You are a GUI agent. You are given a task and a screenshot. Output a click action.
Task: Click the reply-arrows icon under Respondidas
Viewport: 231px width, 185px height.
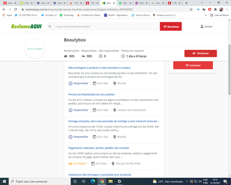click(83, 56)
